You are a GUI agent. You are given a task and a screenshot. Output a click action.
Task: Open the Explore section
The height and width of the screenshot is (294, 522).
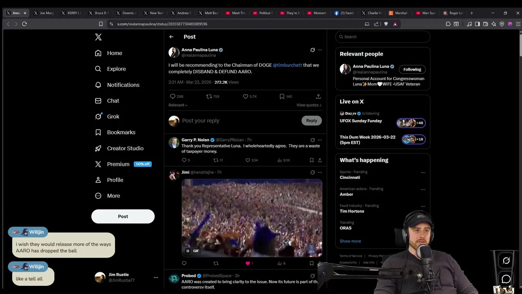pyautogui.click(x=110, y=69)
